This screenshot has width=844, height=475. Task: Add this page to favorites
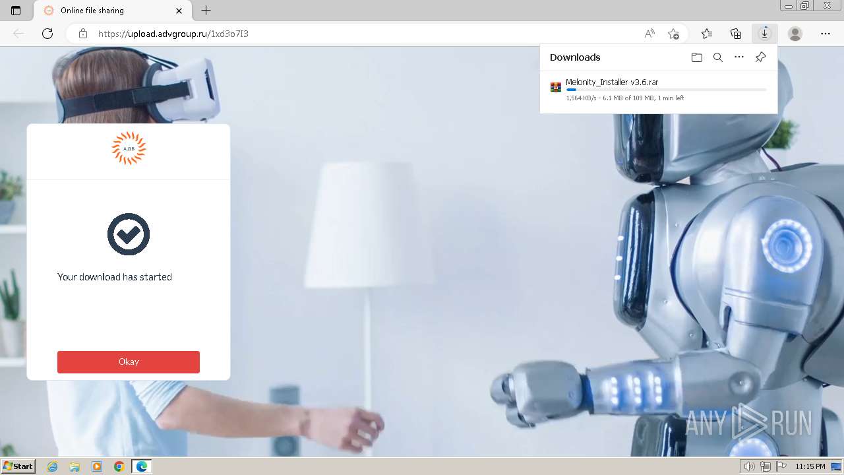pos(673,34)
